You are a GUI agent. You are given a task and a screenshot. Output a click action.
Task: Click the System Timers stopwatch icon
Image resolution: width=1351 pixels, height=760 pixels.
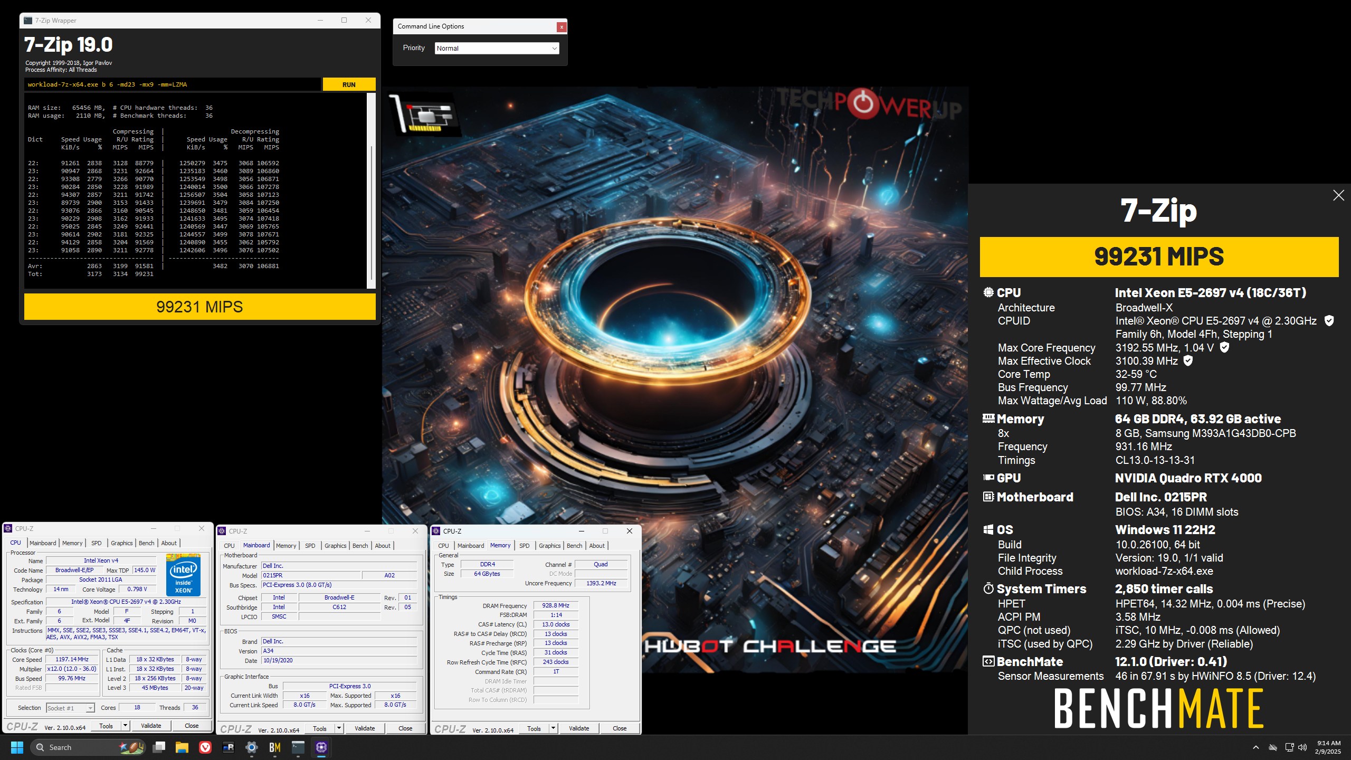[x=988, y=588]
